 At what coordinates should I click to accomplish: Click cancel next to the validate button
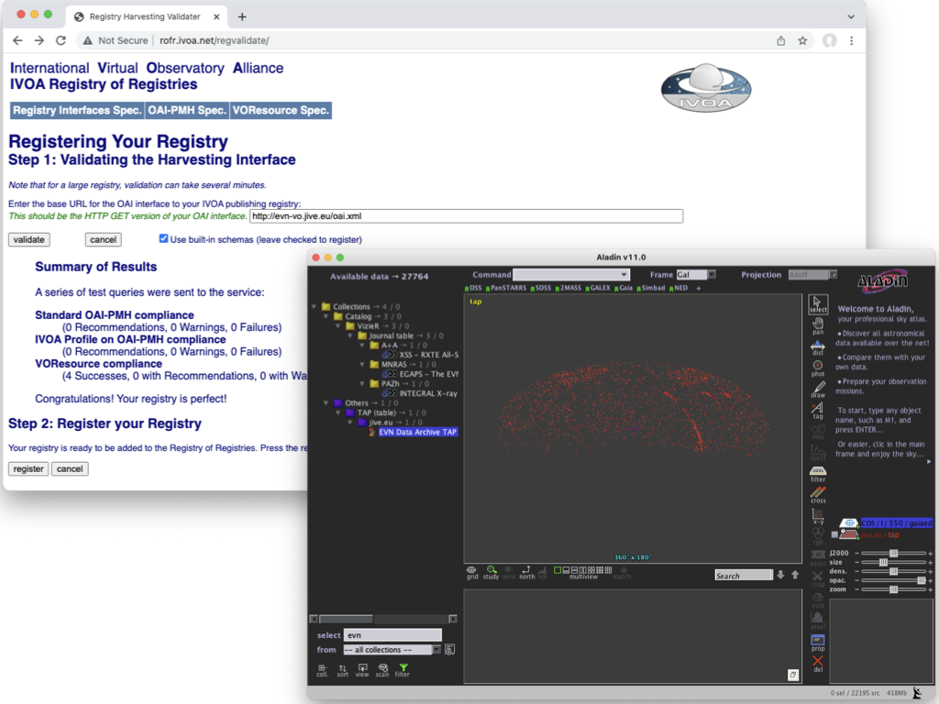coord(103,239)
